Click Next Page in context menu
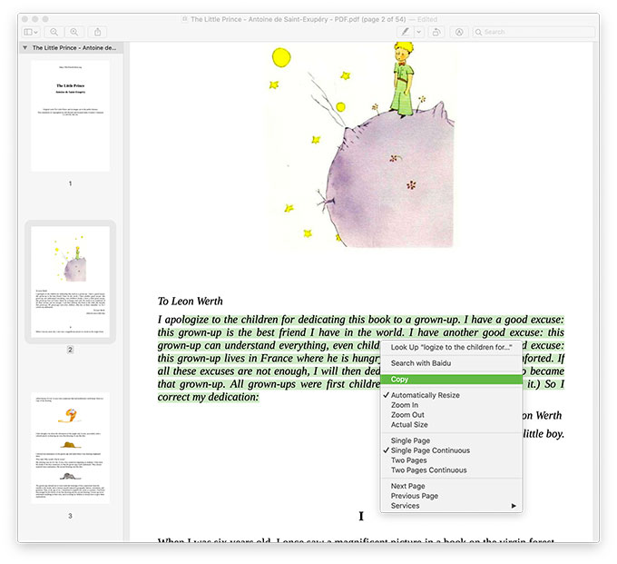 409,486
